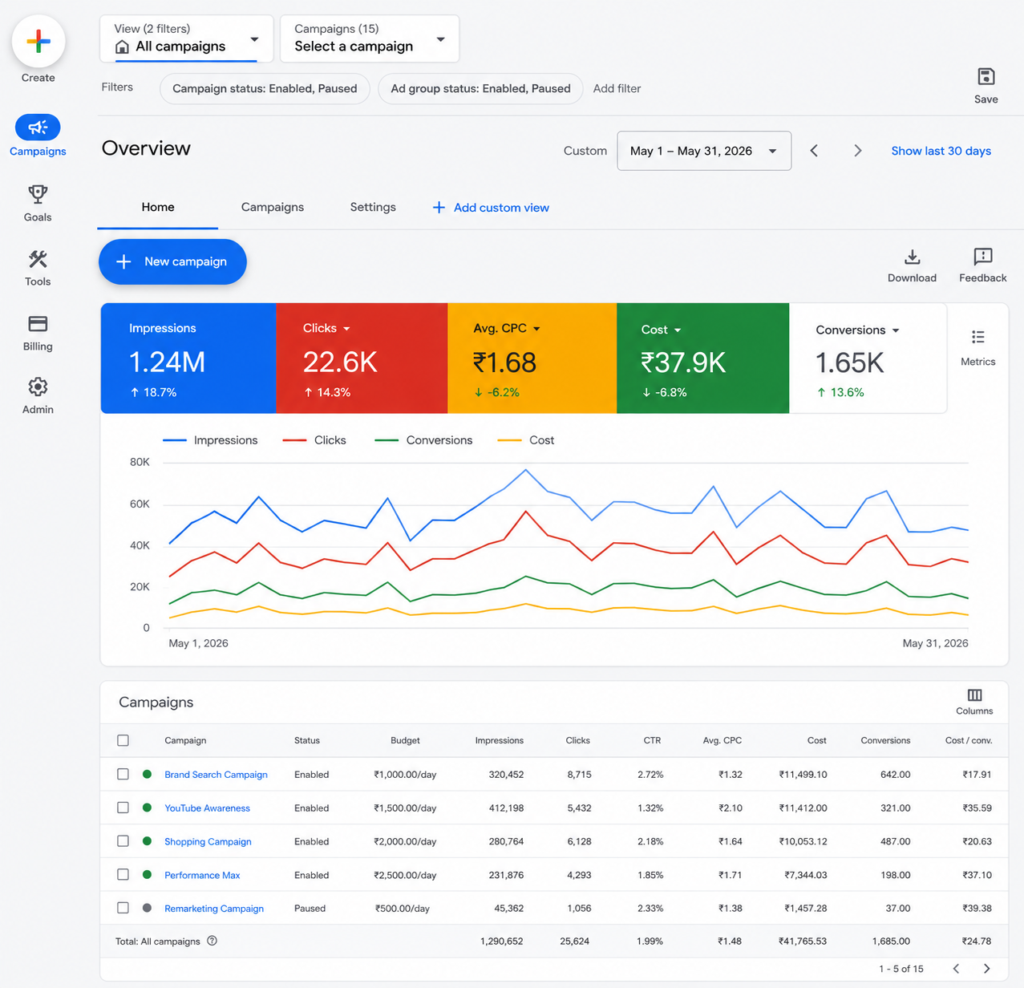The image size is (1024, 988).
Task: Expand Cost metric dropdown arrow
Action: click(x=678, y=330)
